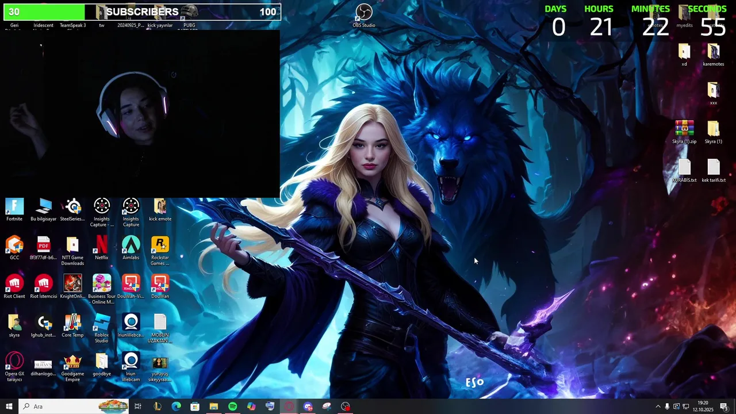Select the DouWan-Vi... desktop shortcut
This screenshot has height=414, width=736.
point(131,287)
